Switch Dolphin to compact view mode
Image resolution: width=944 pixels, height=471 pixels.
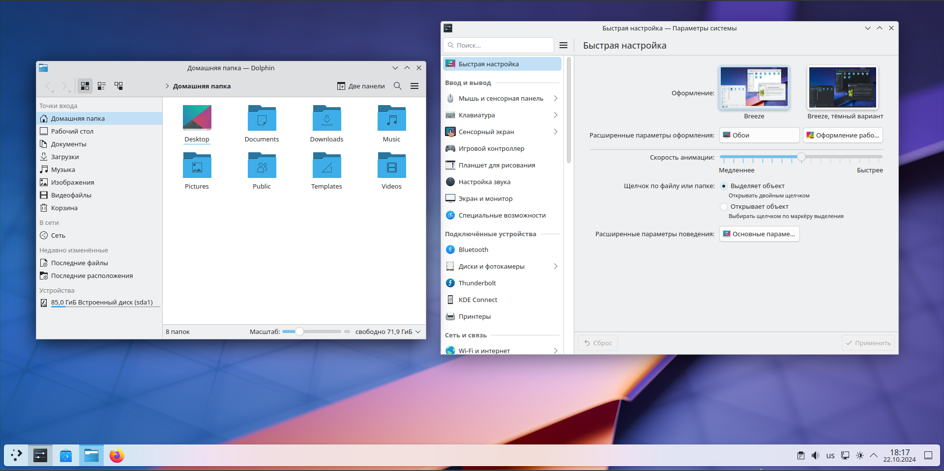point(102,86)
